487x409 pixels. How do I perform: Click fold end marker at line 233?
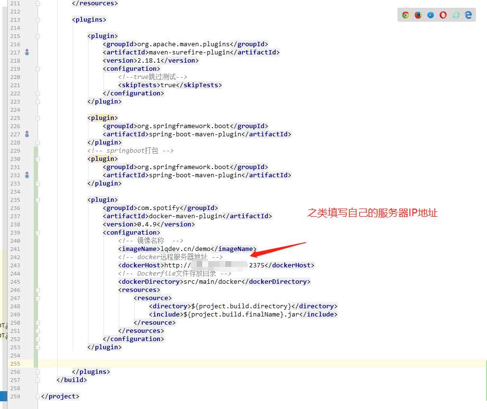38,184
